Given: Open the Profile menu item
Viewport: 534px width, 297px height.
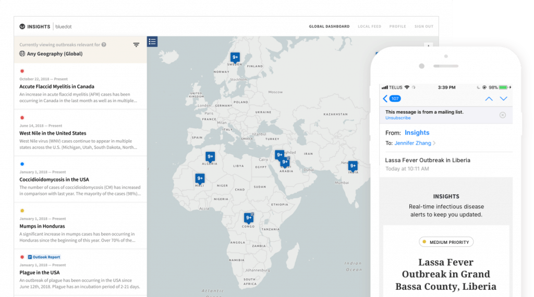Looking at the screenshot, I should [398, 27].
